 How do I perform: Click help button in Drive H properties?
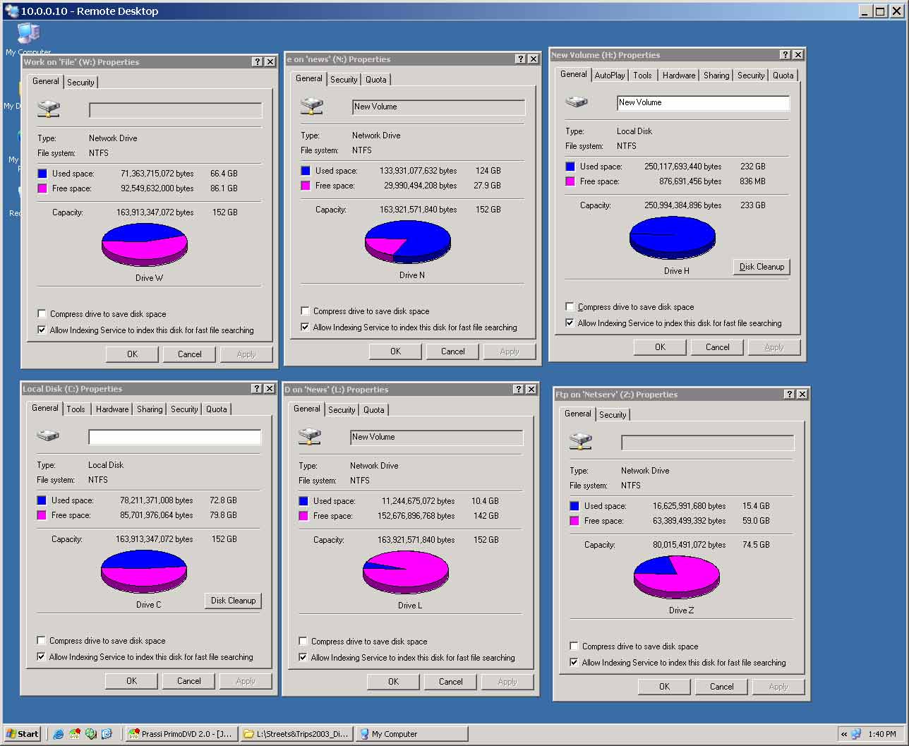click(785, 55)
